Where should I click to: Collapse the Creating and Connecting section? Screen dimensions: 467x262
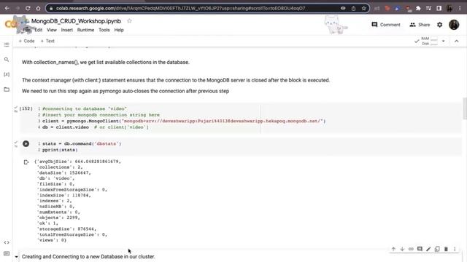coord(16,257)
